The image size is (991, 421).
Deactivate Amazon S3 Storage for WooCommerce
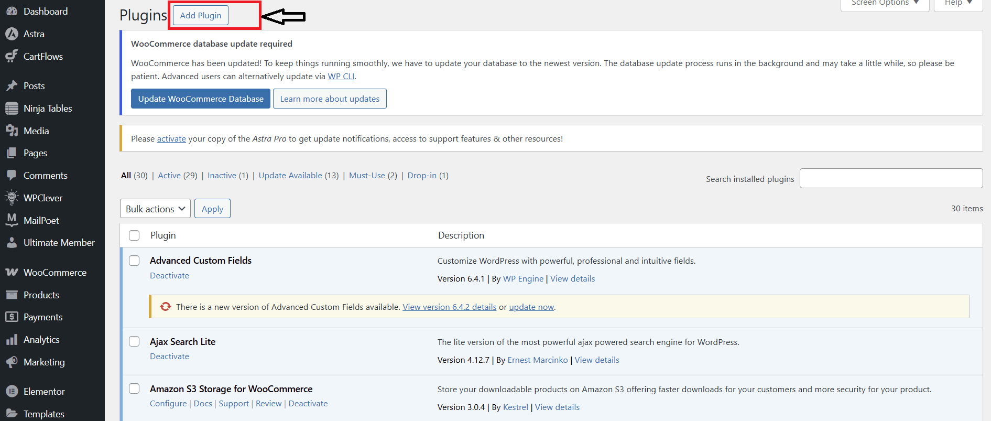click(308, 403)
